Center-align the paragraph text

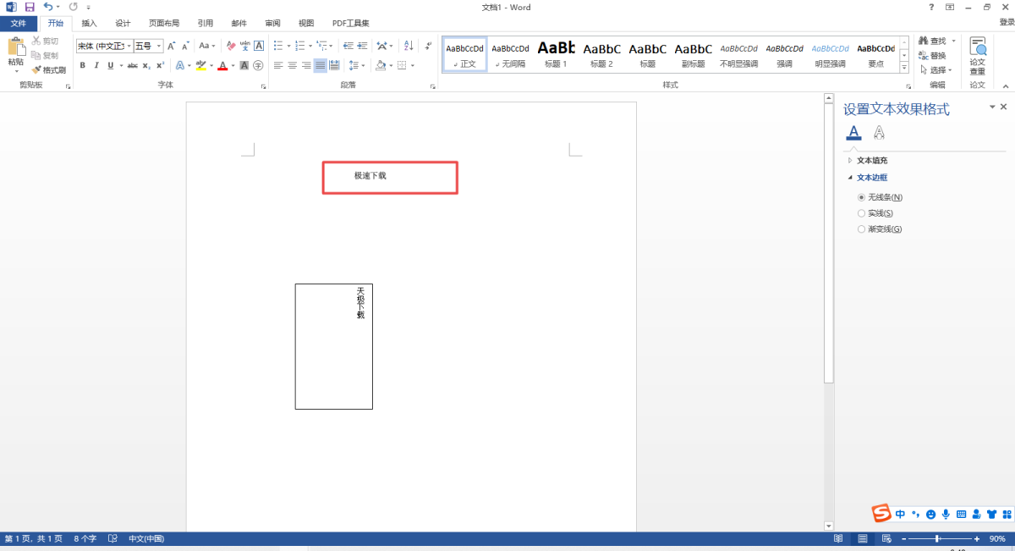pos(292,65)
